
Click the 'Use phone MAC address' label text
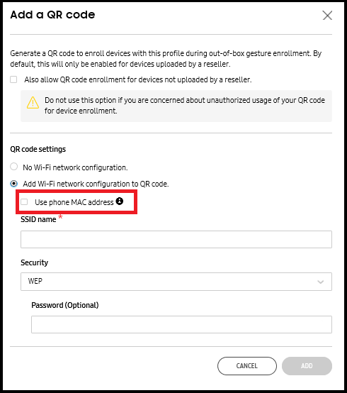pyautogui.click(x=74, y=202)
